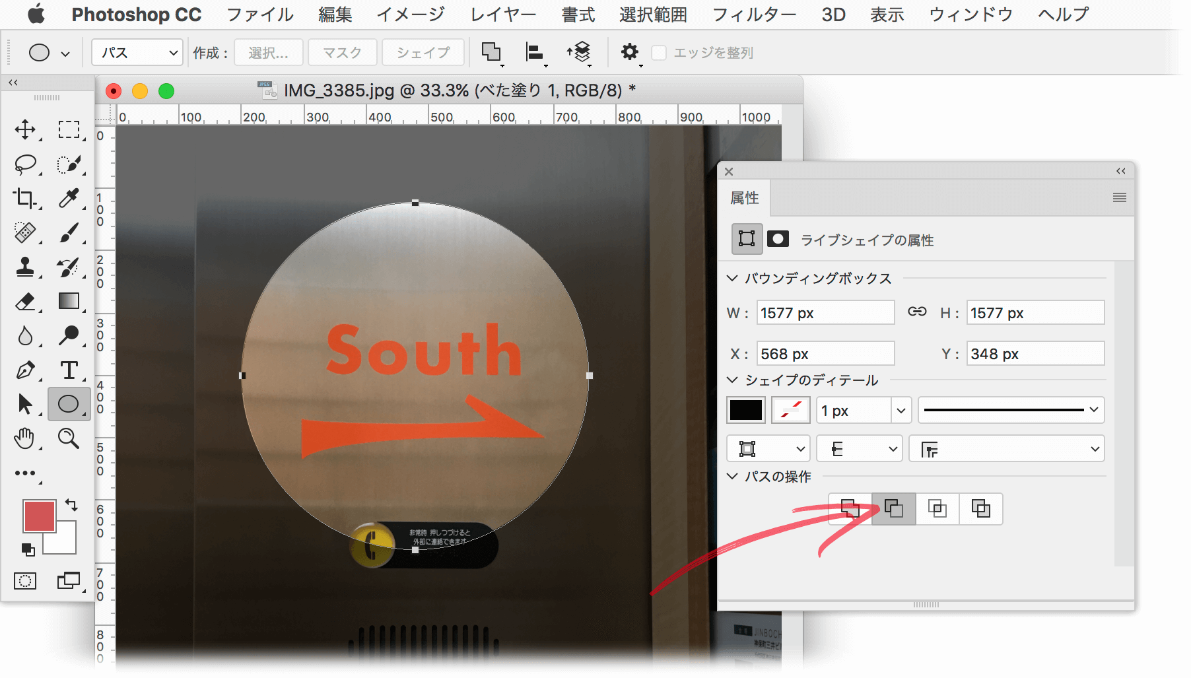The width and height of the screenshot is (1191, 678).
Task: Collapse the バウンディングボックス section
Action: point(732,278)
